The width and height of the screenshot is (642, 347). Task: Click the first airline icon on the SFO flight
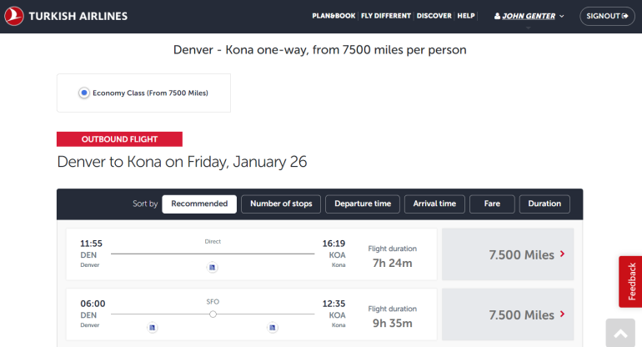152,328
